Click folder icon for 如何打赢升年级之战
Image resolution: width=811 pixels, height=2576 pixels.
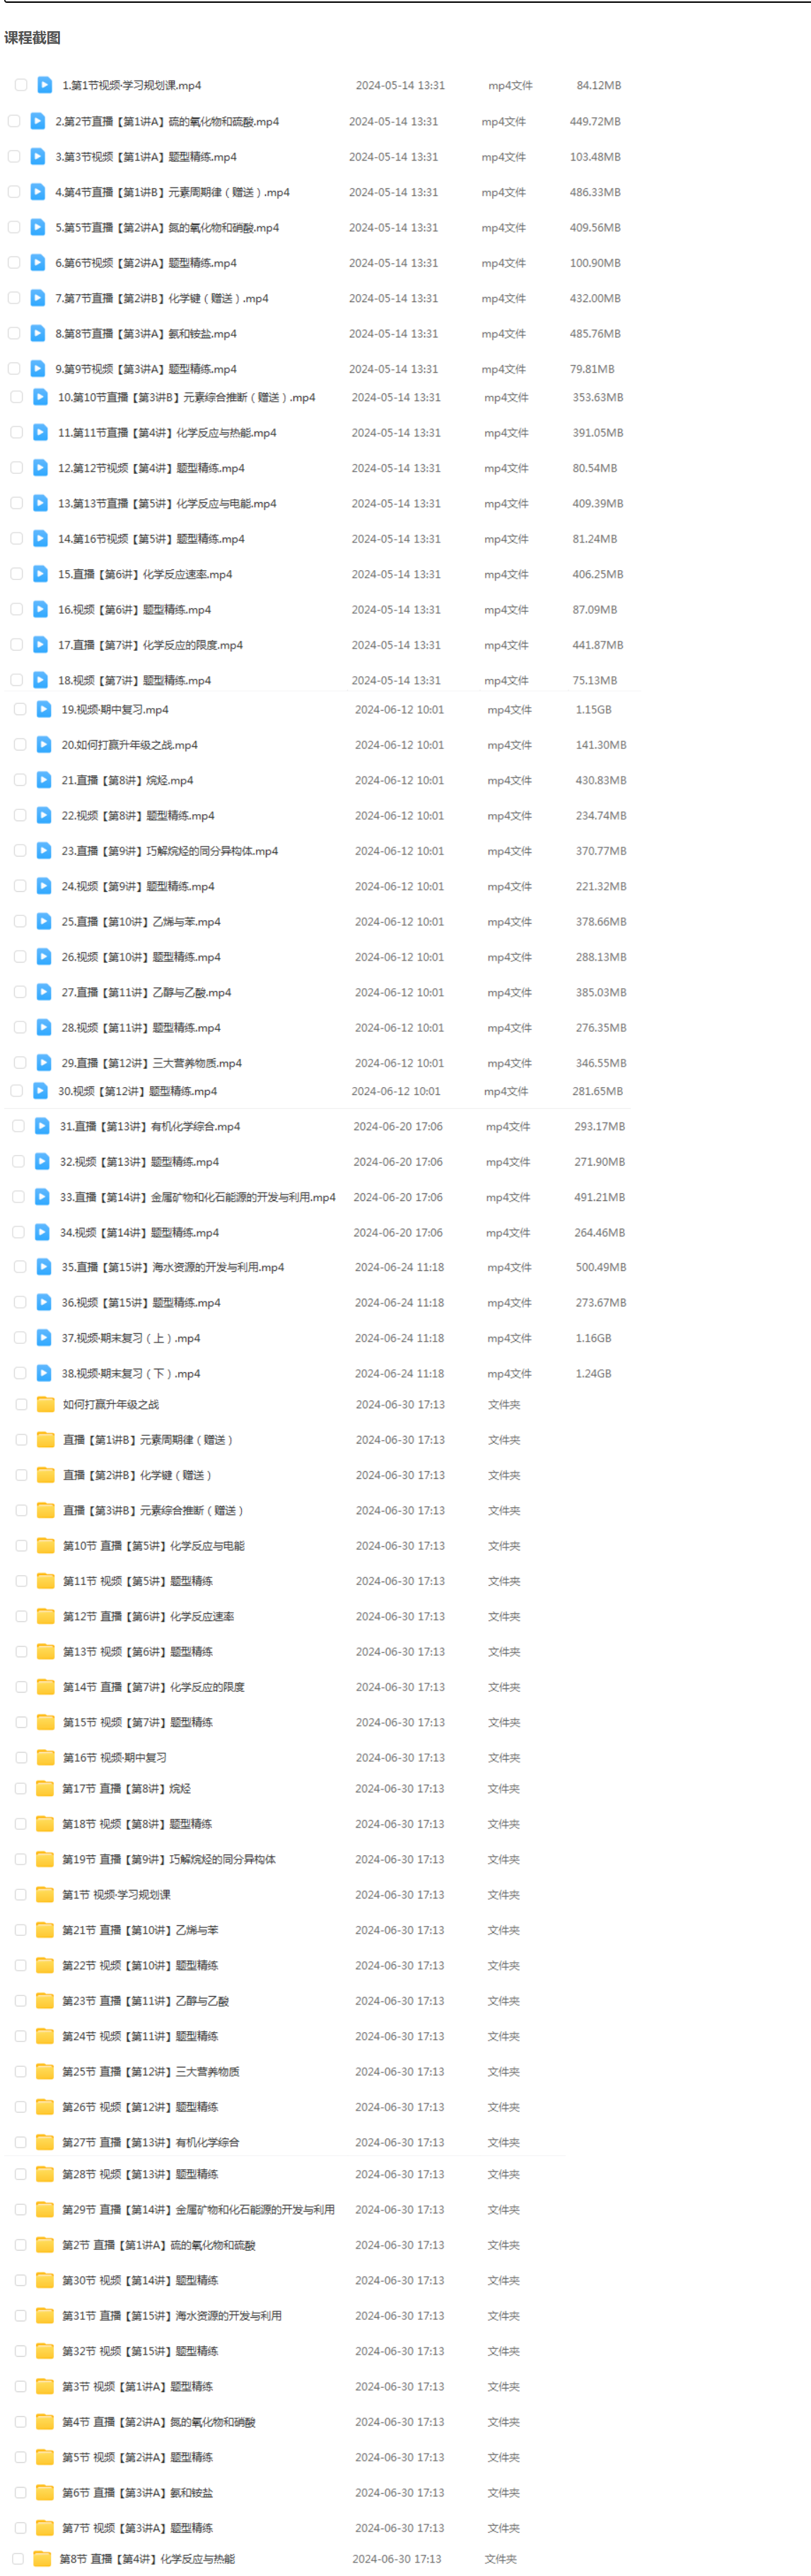pyautogui.click(x=45, y=1404)
